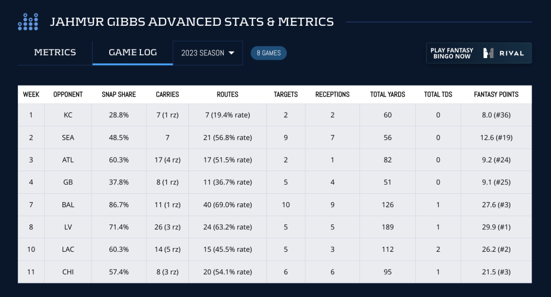The image size is (551, 297).
Task: Select the week 7 BAL opponent cell
Action: pyautogui.click(x=68, y=204)
